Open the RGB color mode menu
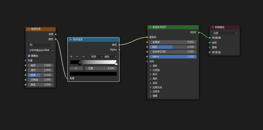 pos(96,57)
